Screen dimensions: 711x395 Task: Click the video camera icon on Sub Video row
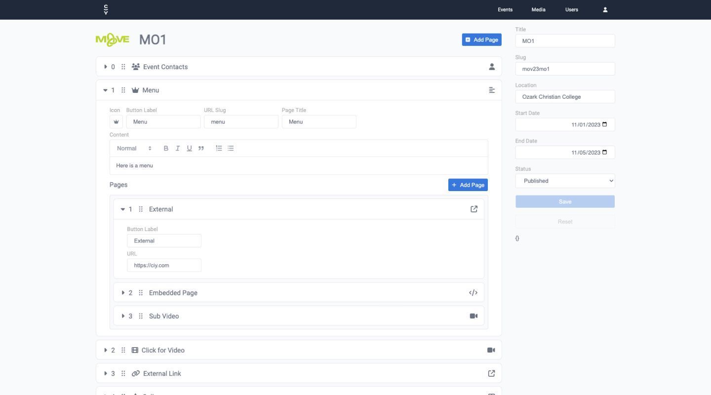click(473, 316)
